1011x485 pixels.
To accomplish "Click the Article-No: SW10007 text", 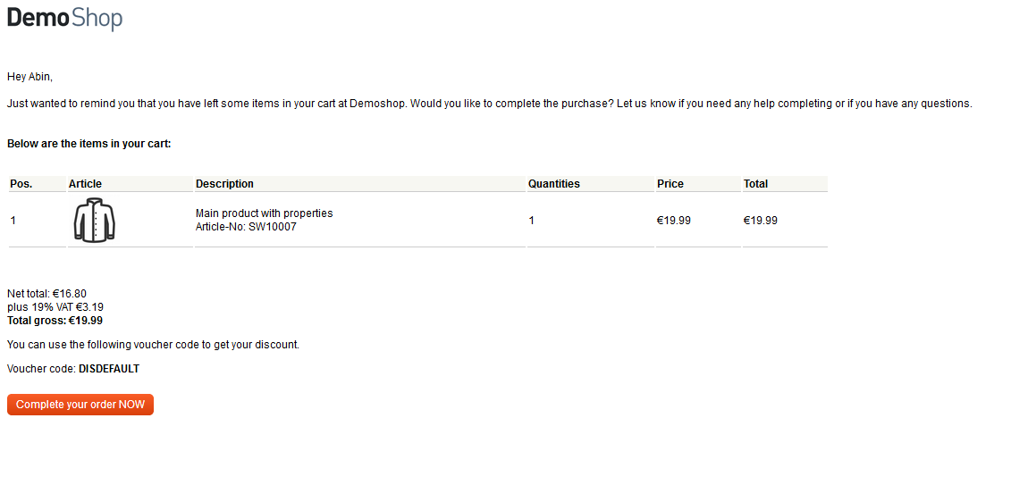I will [246, 227].
